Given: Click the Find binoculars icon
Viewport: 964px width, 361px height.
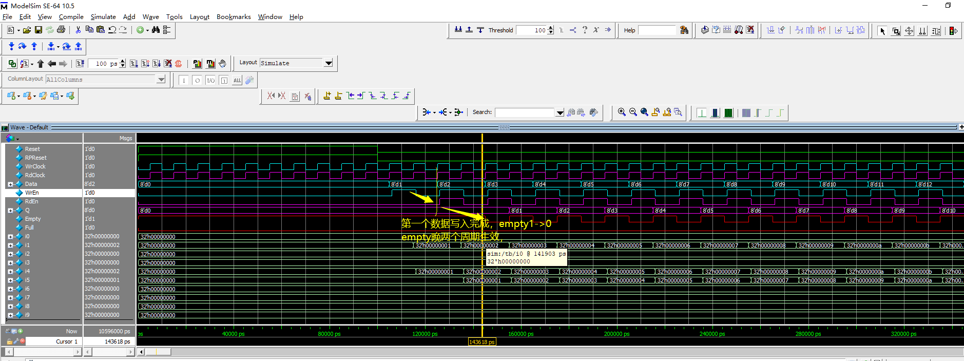Looking at the screenshot, I should 156,30.
